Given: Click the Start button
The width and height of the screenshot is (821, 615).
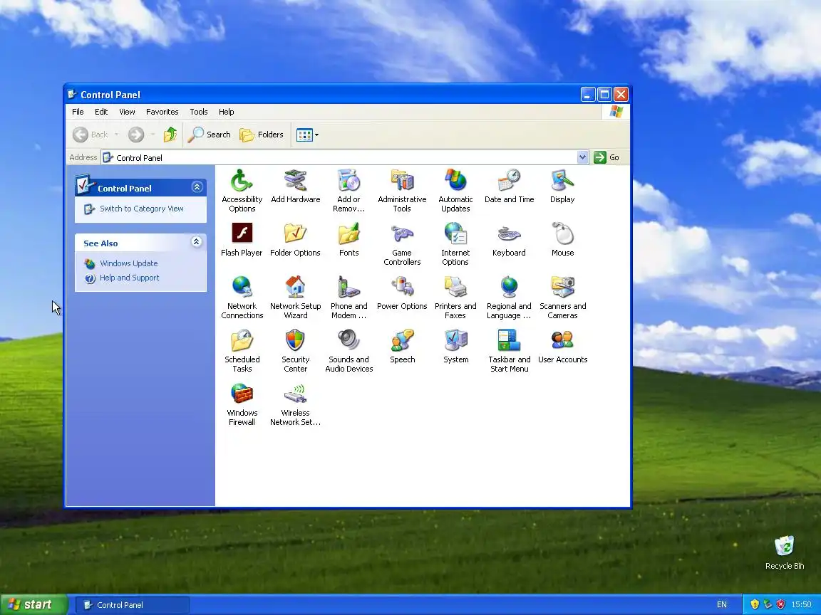Looking at the screenshot, I should (33, 604).
